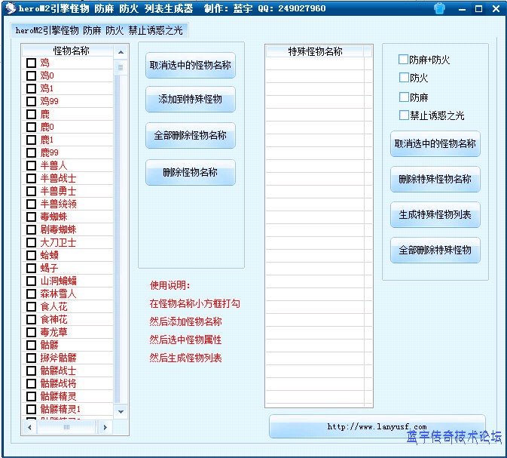Click the horizontal scroll-right arrow under monster list
This screenshot has height=458, width=507.
point(105,427)
